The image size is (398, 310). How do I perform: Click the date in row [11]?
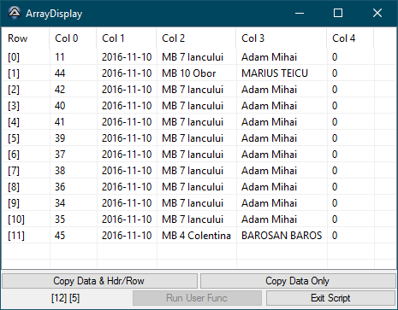127,236
